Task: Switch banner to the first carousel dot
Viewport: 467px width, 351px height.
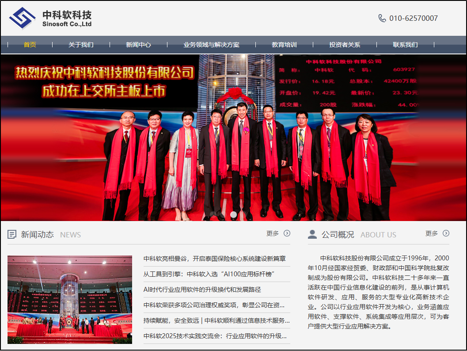Action: click(213, 214)
